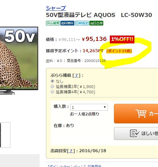Click the 当日出荷 green badge icon
158x167 pixels.
click(x=96, y=23)
